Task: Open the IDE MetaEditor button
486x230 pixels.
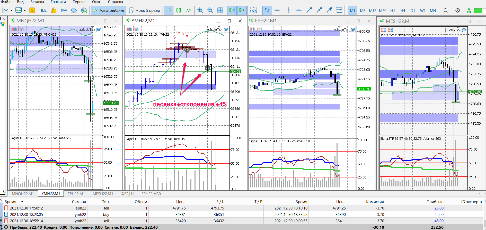Action: coord(44,11)
